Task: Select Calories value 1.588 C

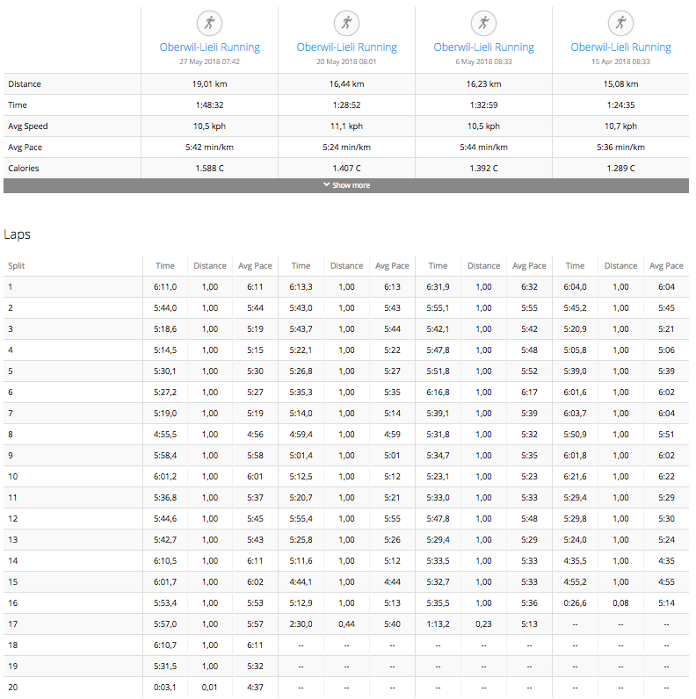Action: [x=210, y=168]
